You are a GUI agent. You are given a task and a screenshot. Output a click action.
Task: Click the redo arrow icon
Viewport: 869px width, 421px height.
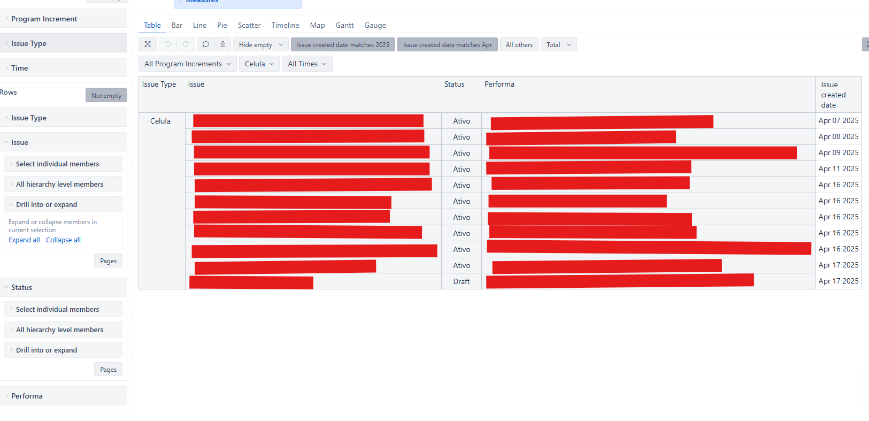coord(186,44)
